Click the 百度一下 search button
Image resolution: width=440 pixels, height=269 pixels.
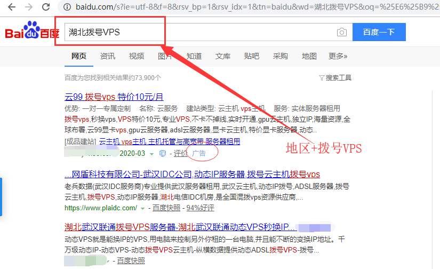pyautogui.click(x=379, y=32)
